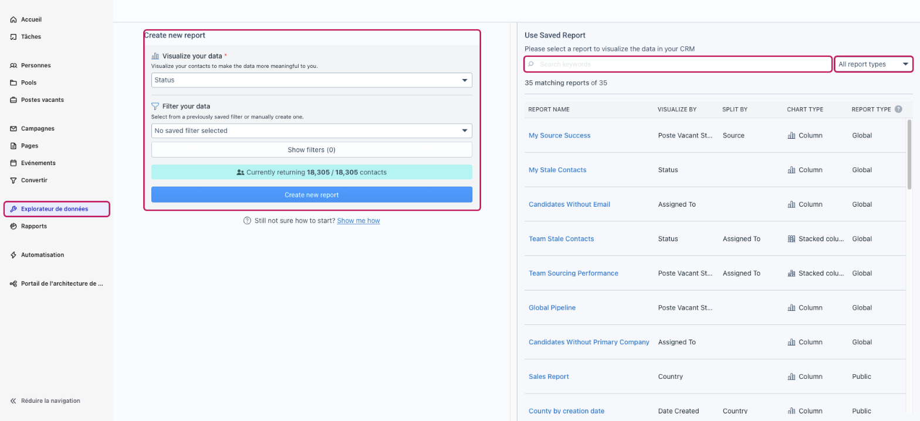This screenshot has height=421, width=920.
Task: Click the Portail de l'architecture icon
Action: 13,283
